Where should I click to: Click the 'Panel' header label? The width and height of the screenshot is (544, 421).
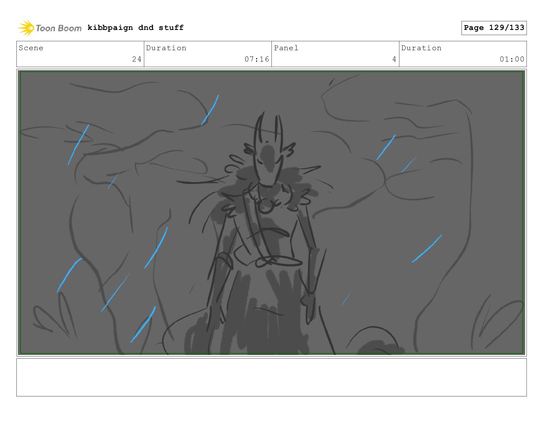click(286, 48)
